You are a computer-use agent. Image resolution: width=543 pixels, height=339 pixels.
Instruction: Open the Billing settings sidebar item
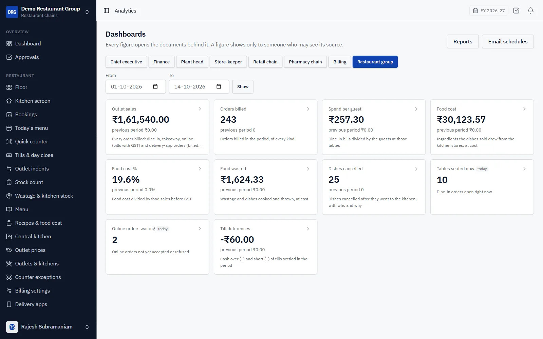(48, 291)
